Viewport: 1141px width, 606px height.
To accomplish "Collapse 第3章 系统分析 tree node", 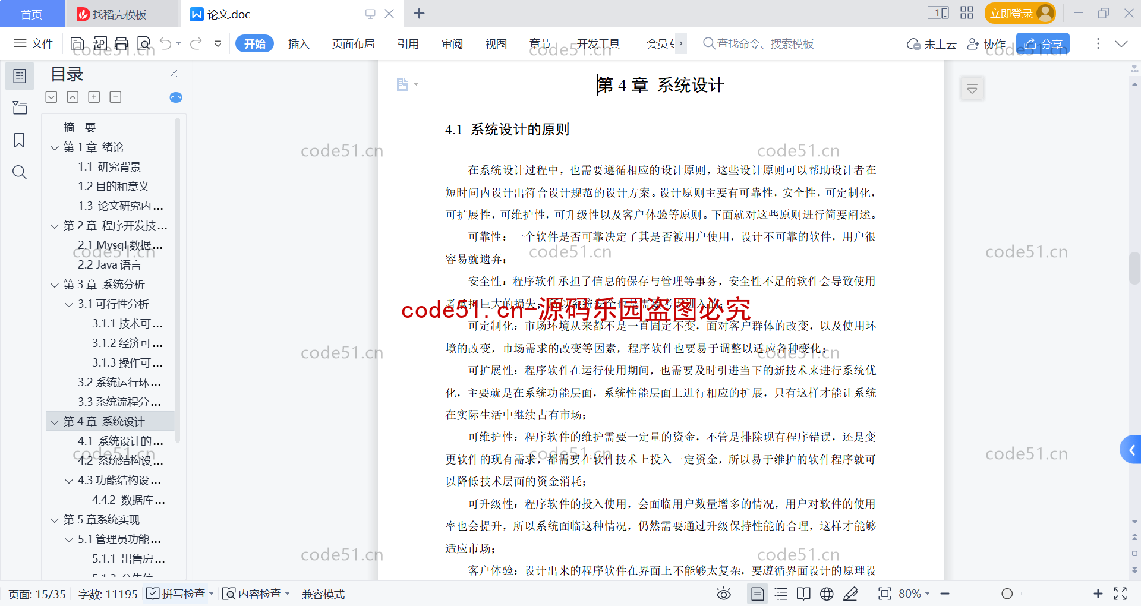I will [55, 285].
